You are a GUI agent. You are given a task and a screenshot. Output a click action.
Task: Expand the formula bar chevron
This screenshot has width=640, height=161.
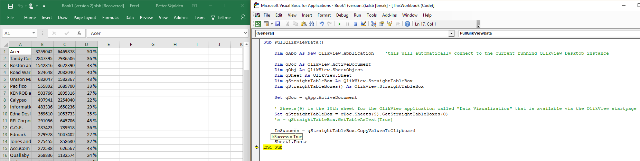coord(246,33)
